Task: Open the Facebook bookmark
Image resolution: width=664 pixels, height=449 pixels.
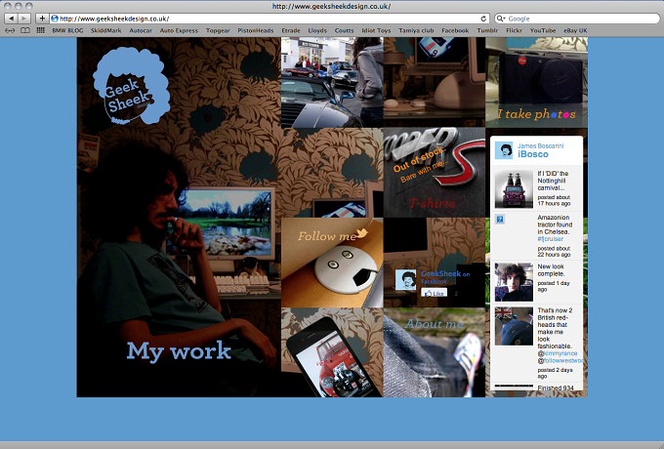Action: (455, 30)
